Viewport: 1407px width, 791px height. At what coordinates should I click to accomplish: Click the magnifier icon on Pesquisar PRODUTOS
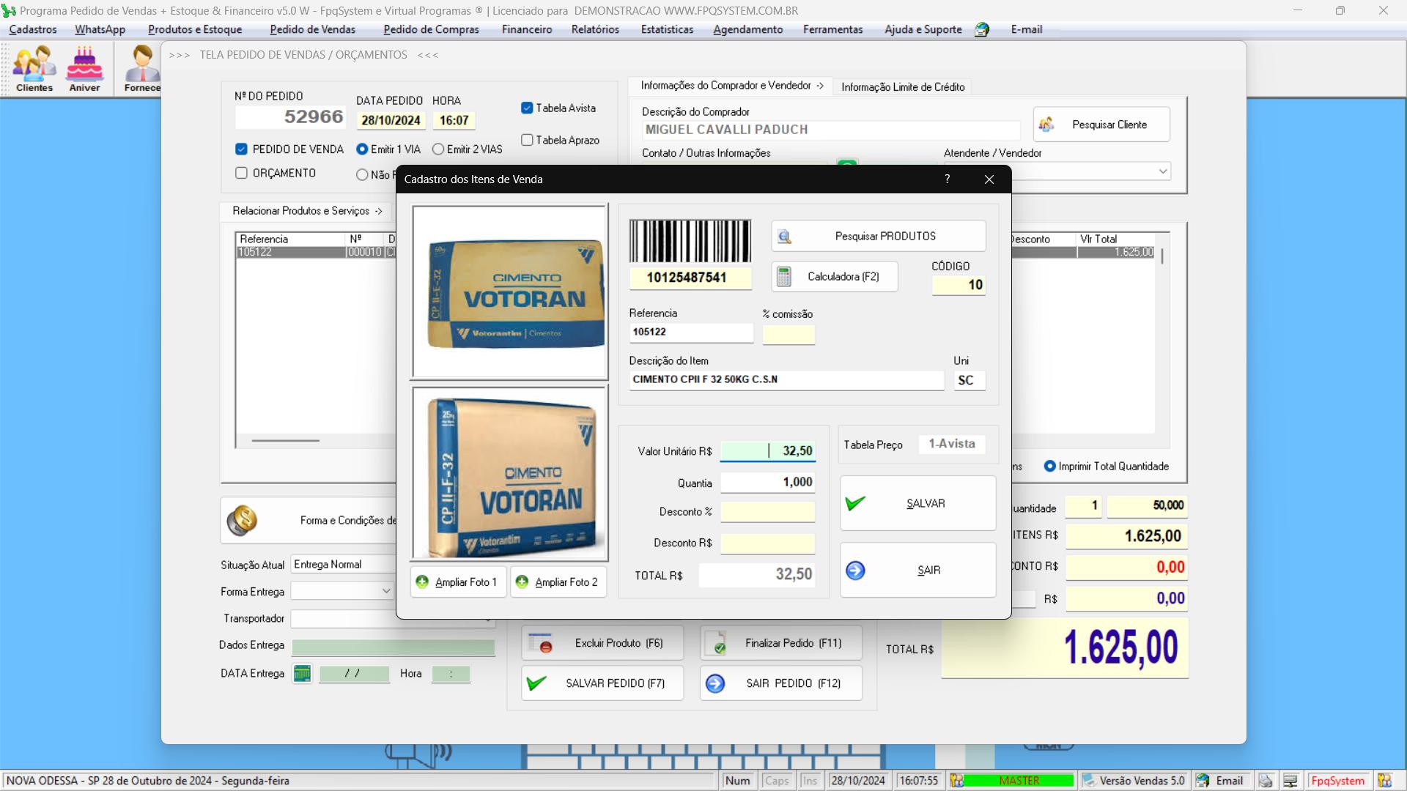point(784,237)
